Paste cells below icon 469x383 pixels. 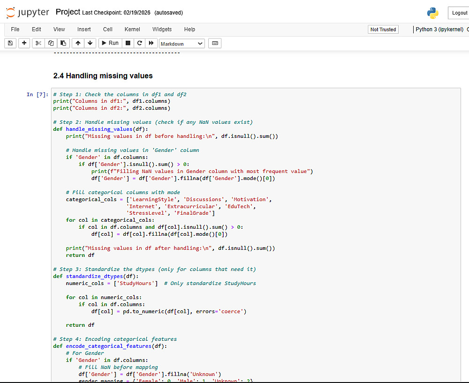63,43
